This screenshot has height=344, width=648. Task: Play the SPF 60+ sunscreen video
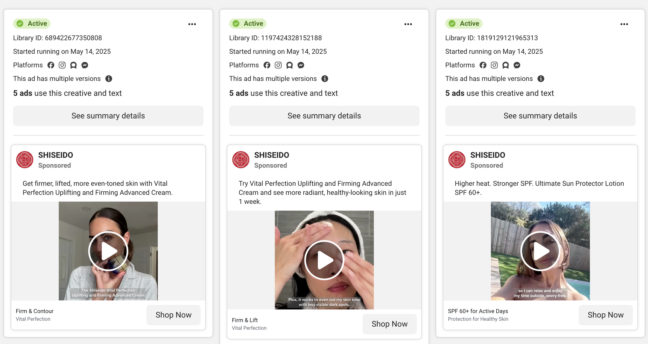[x=540, y=251]
